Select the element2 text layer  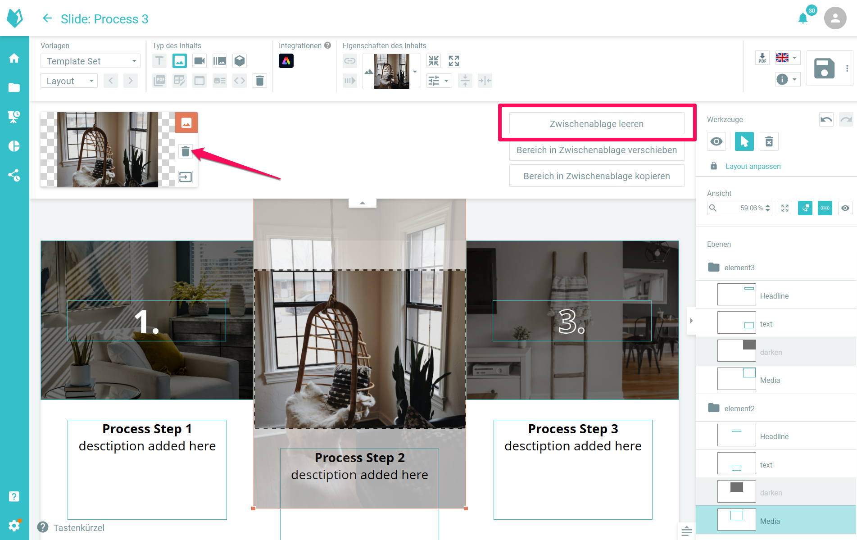766,465
